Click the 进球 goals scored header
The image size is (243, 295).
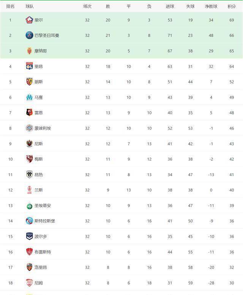(x=170, y=6)
